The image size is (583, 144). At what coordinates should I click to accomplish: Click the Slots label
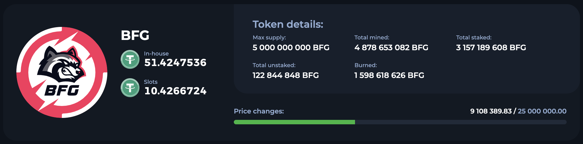click(151, 82)
